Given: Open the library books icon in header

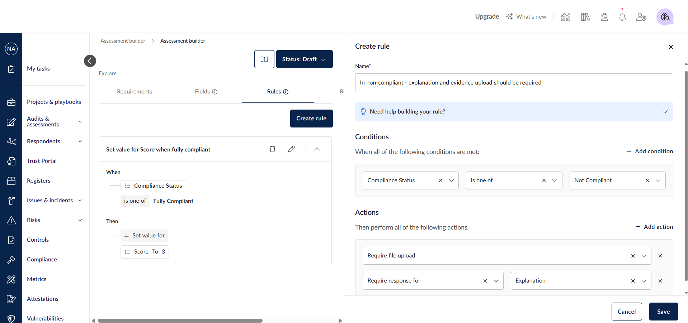Looking at the screenshot, I should point(585,17).
